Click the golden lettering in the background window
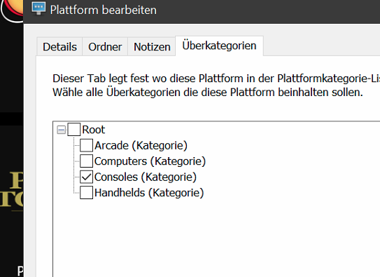 (x=12, y=189)
